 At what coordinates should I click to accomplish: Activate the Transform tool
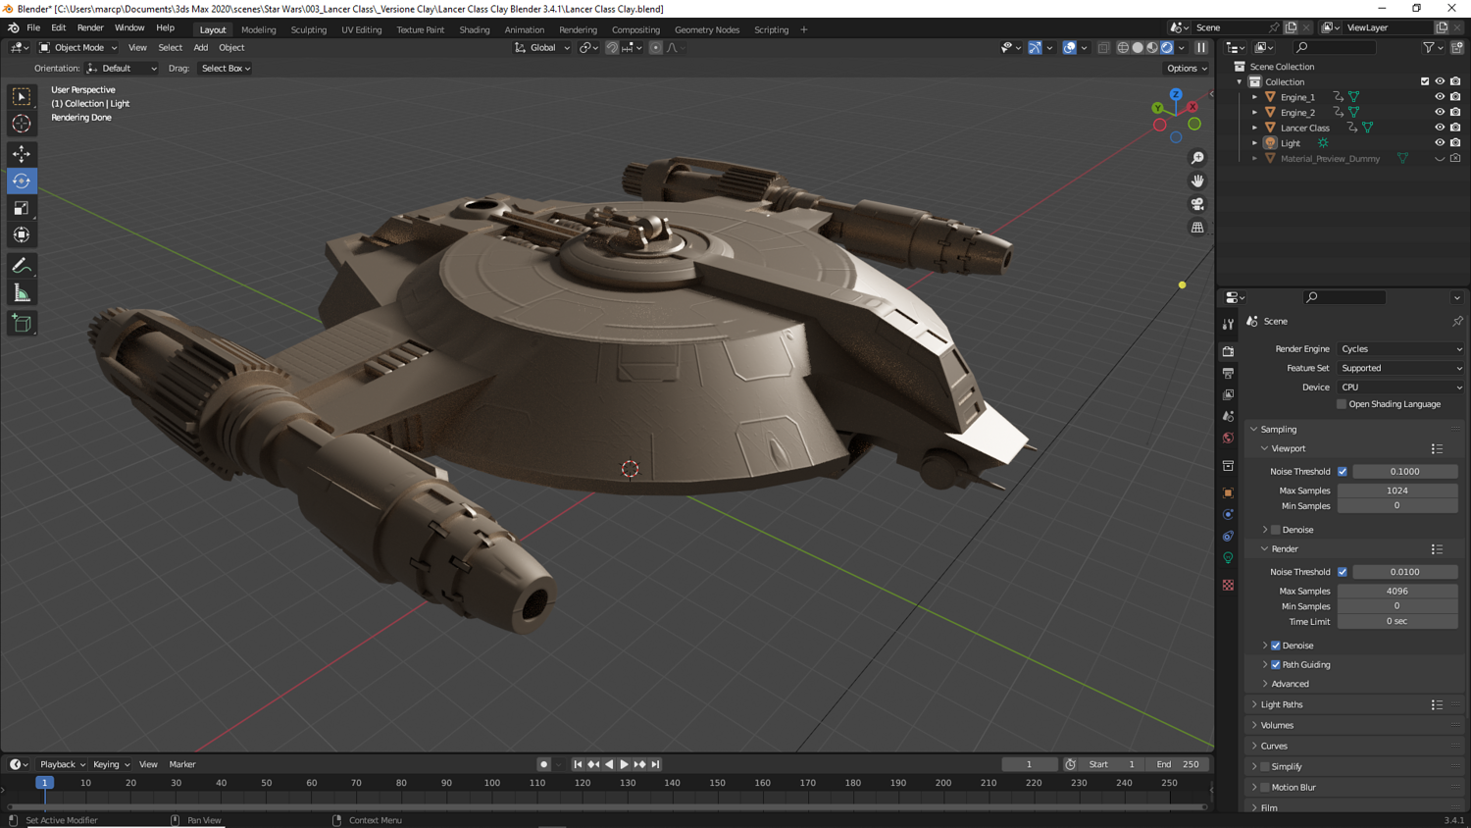(22, 234)
